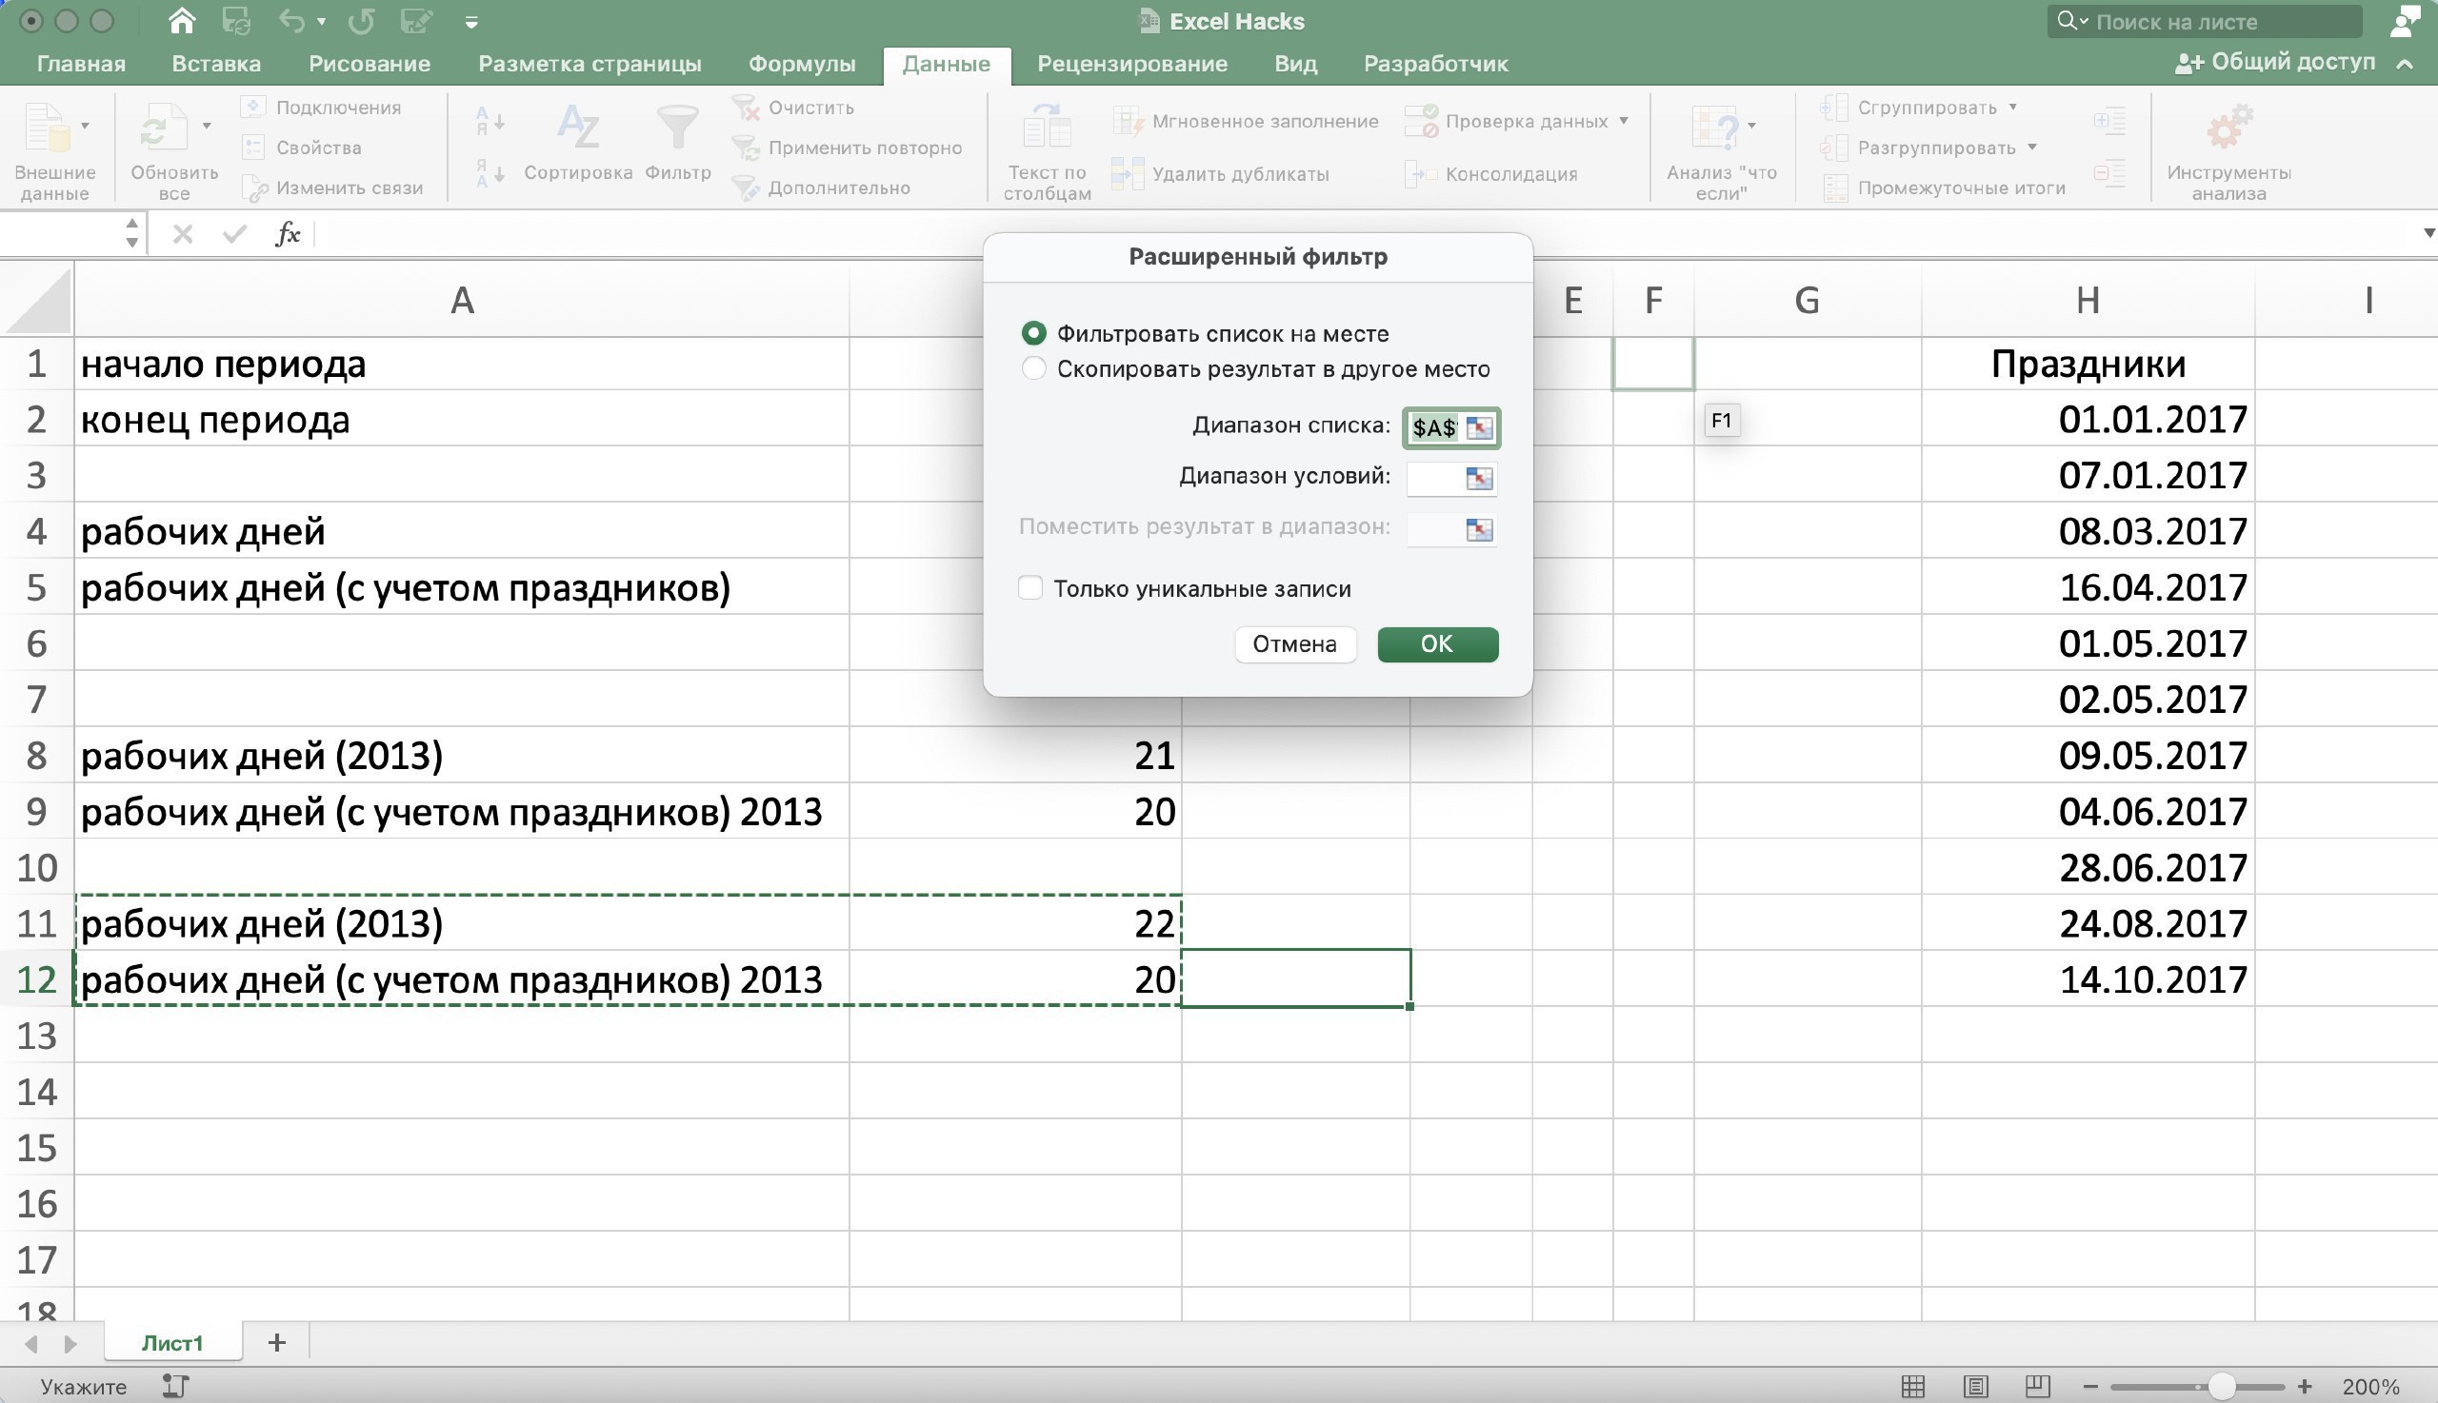Click the Диапазон списка input field

click(1433, 427)
